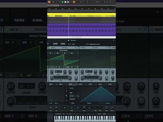
Task: Select the RETRIG LFO mode
Action: coord(72,96)
